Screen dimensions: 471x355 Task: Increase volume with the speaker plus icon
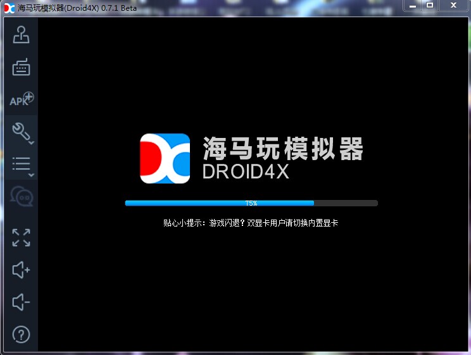click(21, 270)
